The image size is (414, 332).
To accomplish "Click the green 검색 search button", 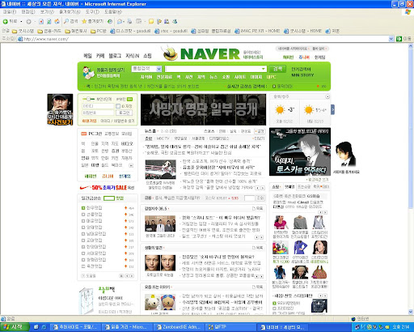I will click(277, 69).
